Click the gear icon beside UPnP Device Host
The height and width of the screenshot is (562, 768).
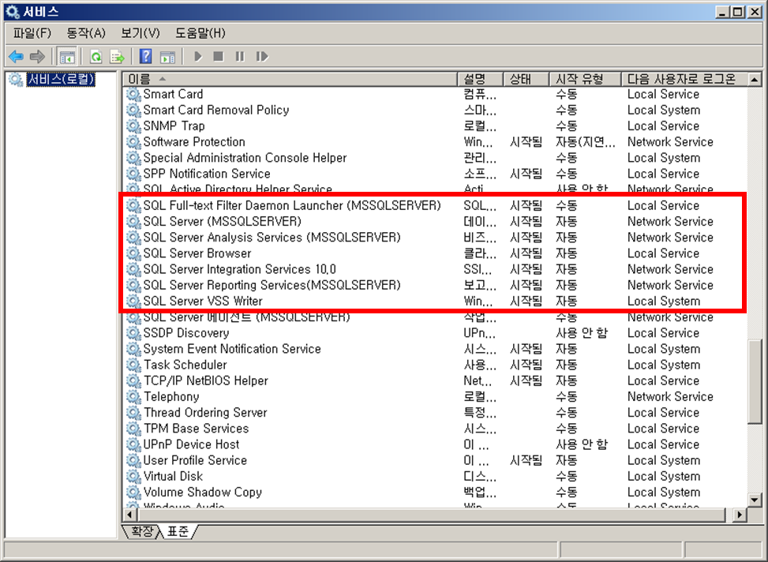133,444
